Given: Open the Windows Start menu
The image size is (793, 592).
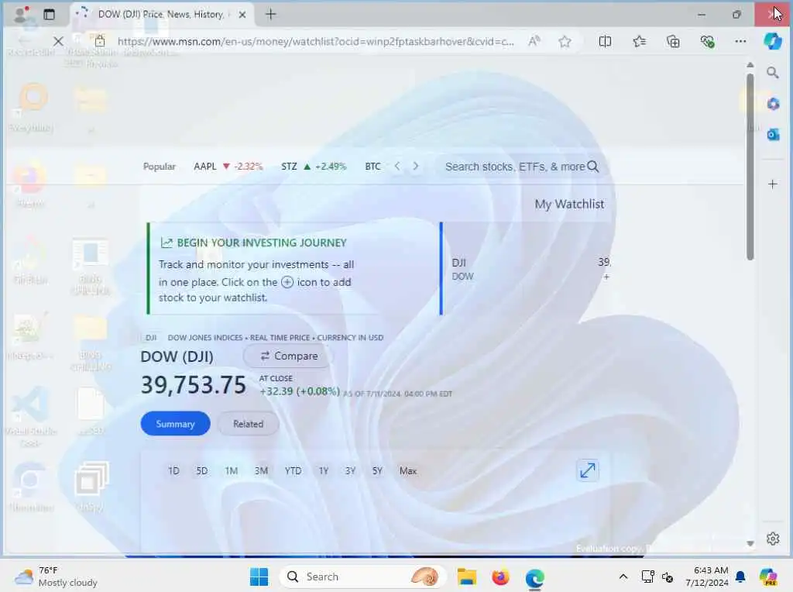Looking at the screenshot, I should point(259,577).
